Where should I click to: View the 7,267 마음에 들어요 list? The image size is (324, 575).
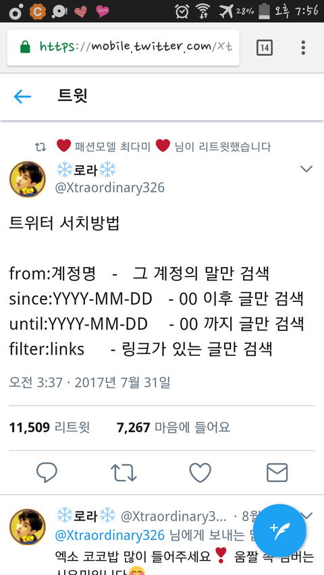click(173, 427)
